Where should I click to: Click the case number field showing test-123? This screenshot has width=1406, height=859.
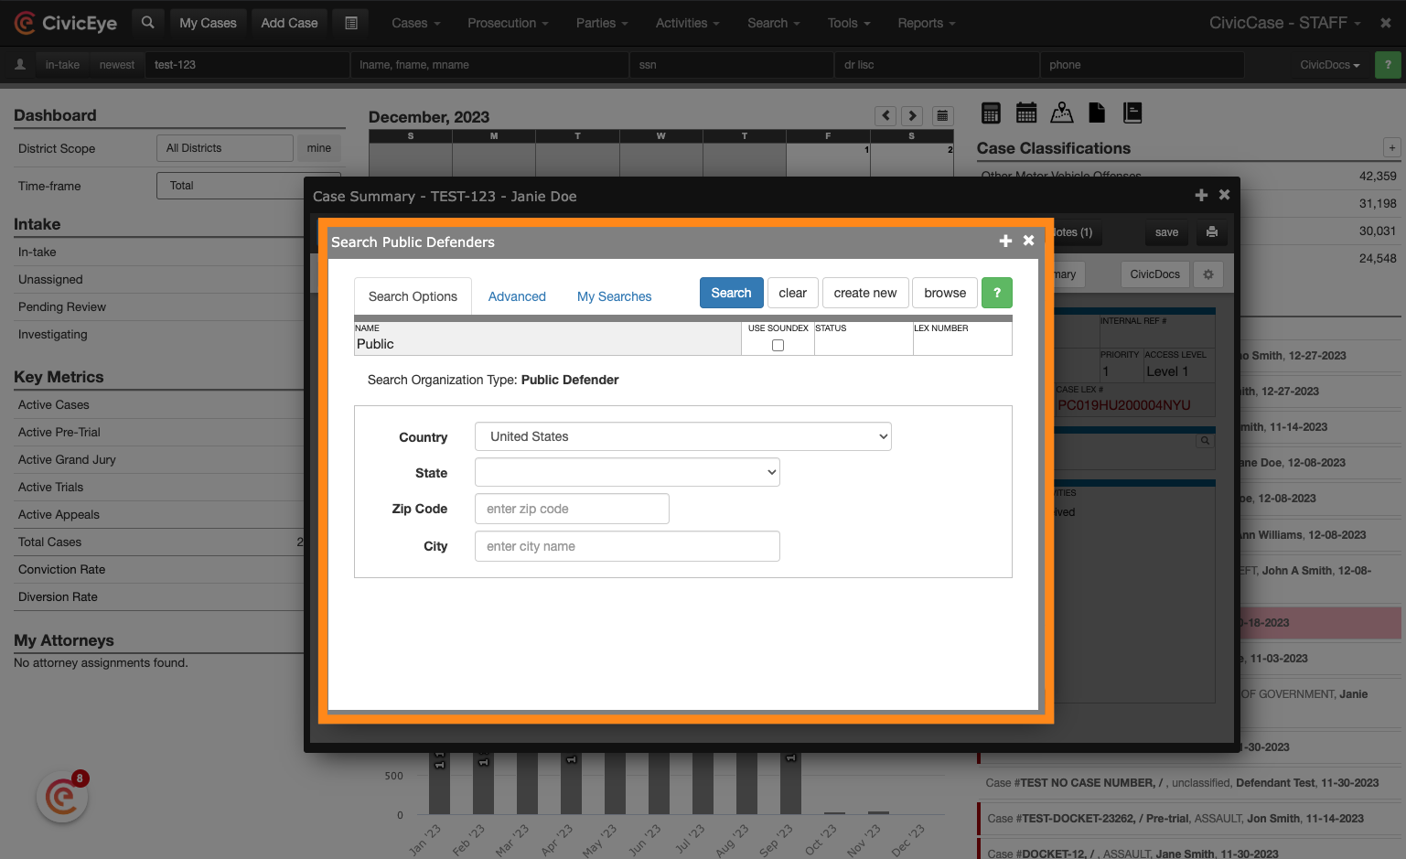click(246, 65)
